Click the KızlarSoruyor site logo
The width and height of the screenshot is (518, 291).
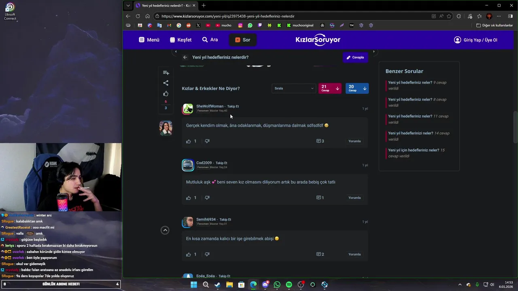pos(318,40)
